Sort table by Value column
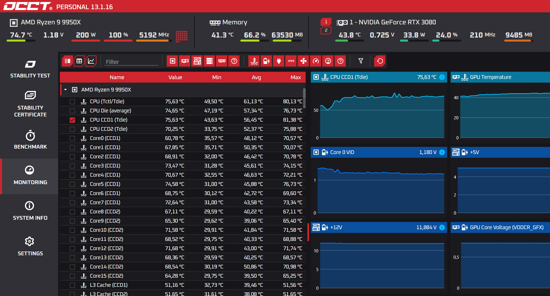This screenshot has height=296, width=550. point(175,77)
